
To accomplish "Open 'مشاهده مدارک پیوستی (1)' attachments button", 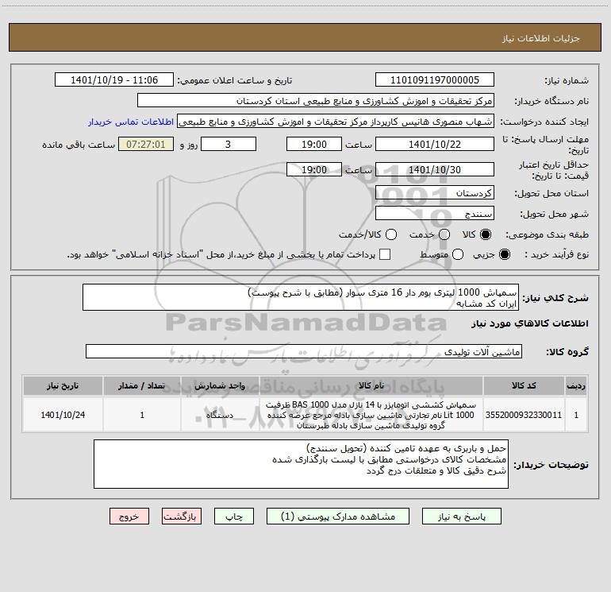I will [338, 517].
